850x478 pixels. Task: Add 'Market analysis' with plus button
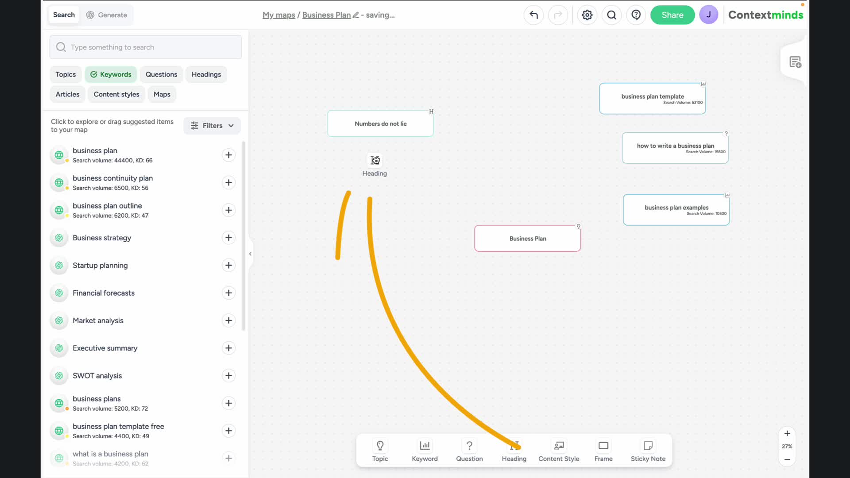pyautogui.click(x=228, y=320)
